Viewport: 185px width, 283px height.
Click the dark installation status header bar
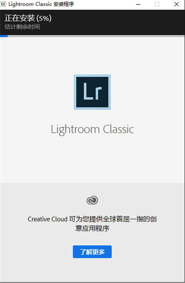point(92,22)
